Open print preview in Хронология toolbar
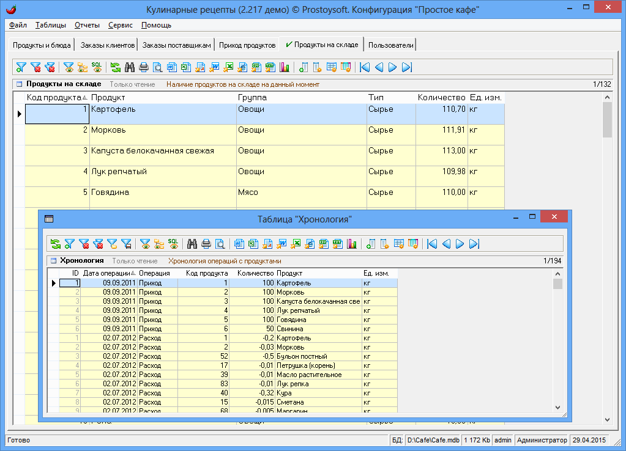The image size is (626, 451). pos(220,244)
